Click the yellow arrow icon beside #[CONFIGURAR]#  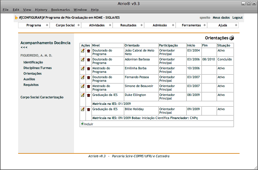coord(16,18)
